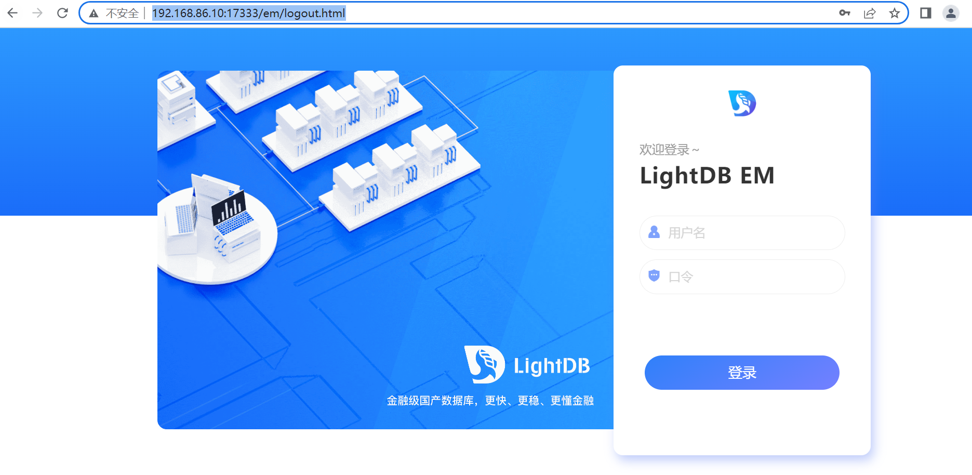Go forward to the next page
Image resolution: width=972 pixels, height=475 pixels.
pyautogui.click(x=37, y=13)
